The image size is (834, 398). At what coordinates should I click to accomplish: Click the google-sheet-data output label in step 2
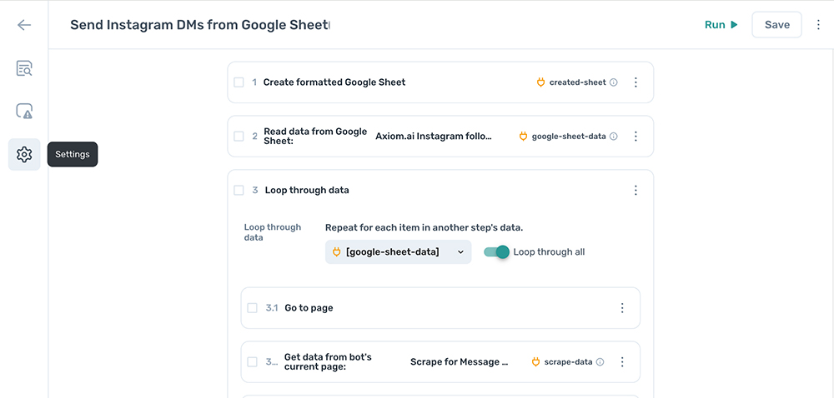tap(569, 137)
